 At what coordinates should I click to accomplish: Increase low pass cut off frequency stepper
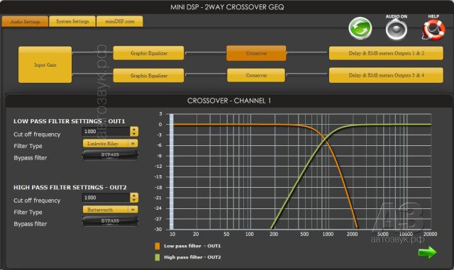[x=134, y=129]
